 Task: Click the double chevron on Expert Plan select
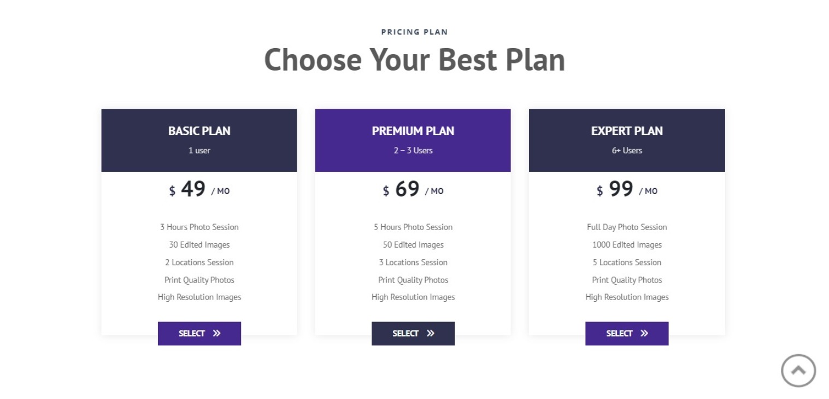[644, 333]
